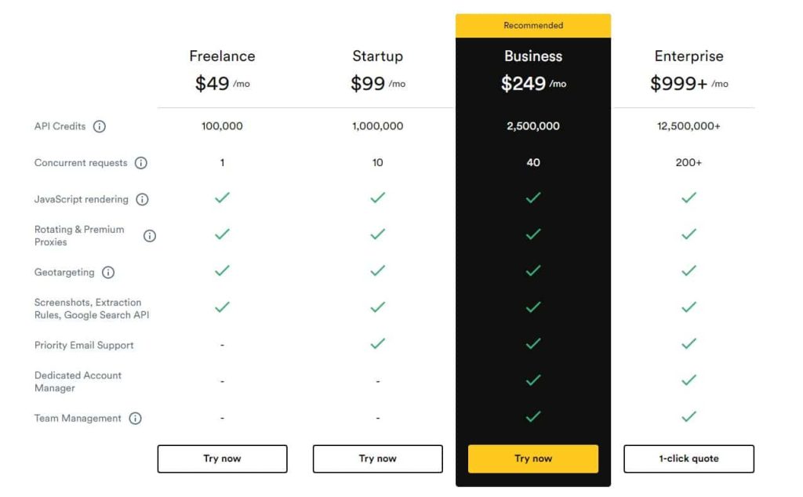Click Freelance plan Geotargeting checkmark
The width and height of the screenshot is (803, 497).
point(222,270)
